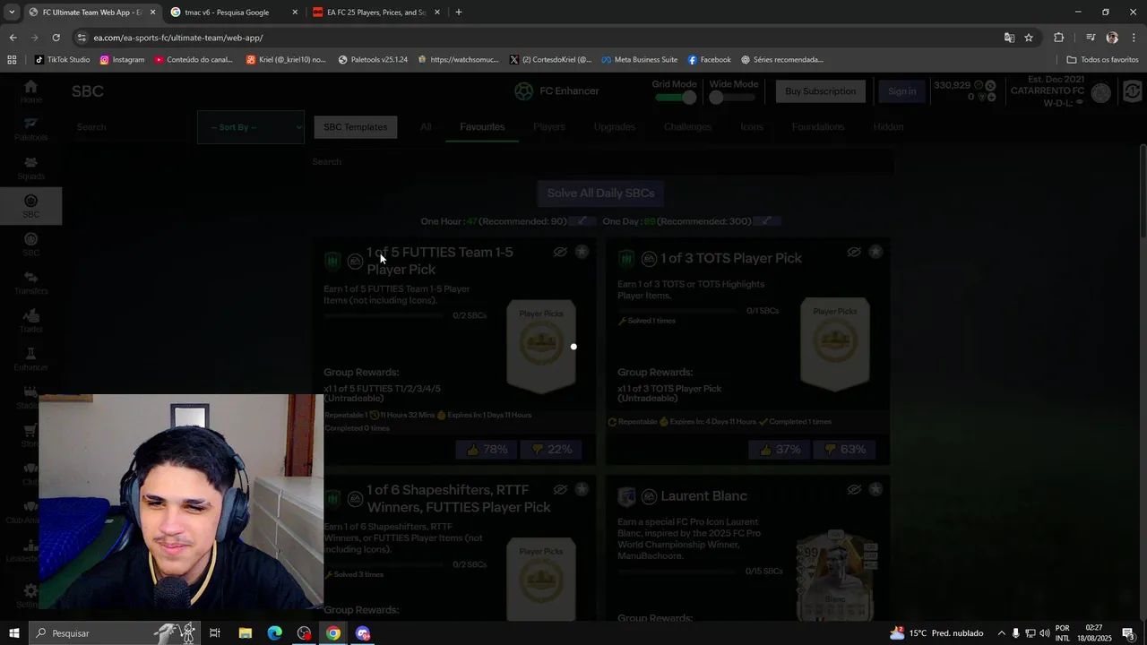1147x645 pixels.
Task: Click FUTTIES Player Picks reward pack
Action: tap(541, 346)
